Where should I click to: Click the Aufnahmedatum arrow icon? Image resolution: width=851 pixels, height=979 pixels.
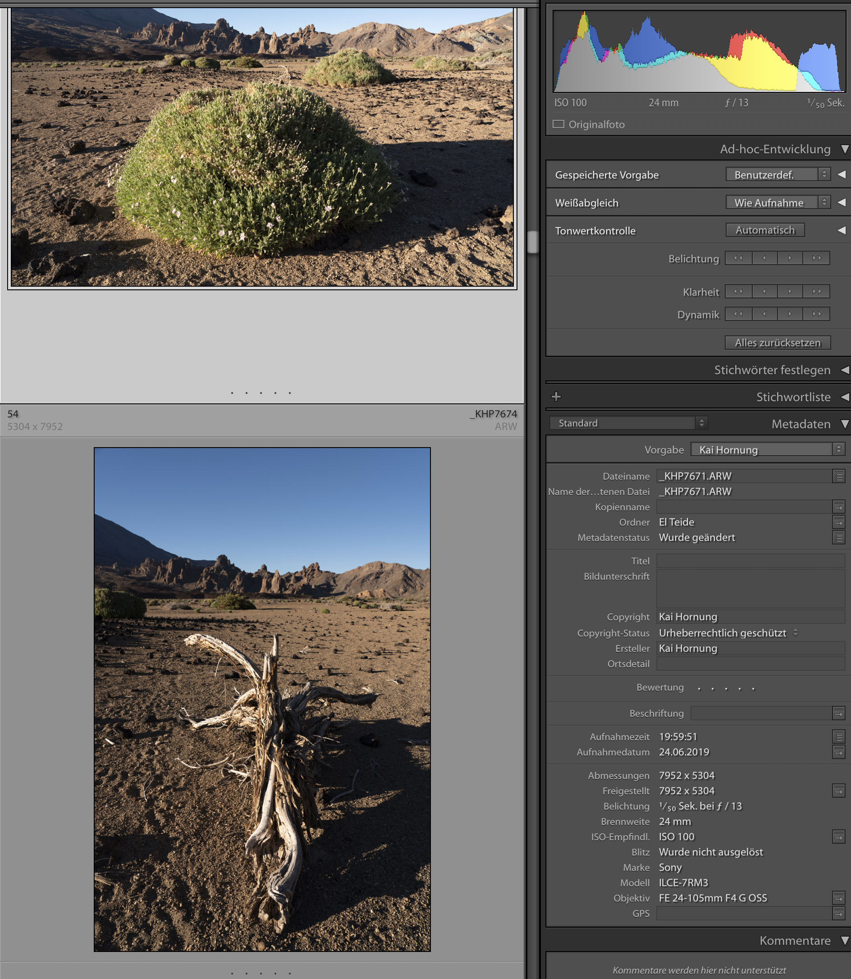point(839,752)
